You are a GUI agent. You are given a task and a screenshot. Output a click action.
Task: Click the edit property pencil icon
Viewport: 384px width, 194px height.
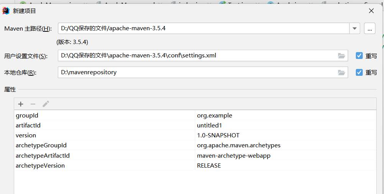(x=46, y=104)
